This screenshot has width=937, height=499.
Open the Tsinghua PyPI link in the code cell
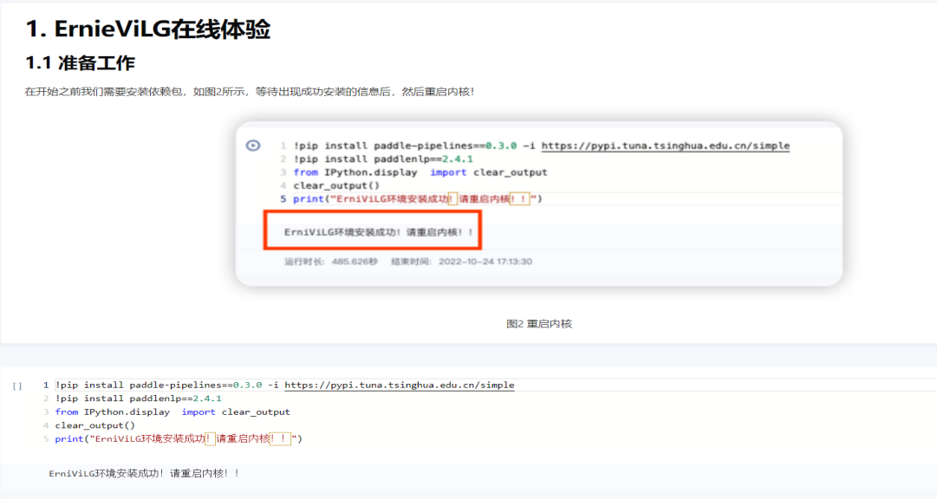point(399,385)
